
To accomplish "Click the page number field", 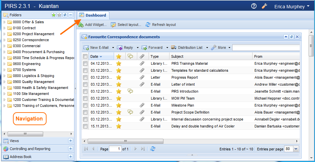I will tap(115, 149).
